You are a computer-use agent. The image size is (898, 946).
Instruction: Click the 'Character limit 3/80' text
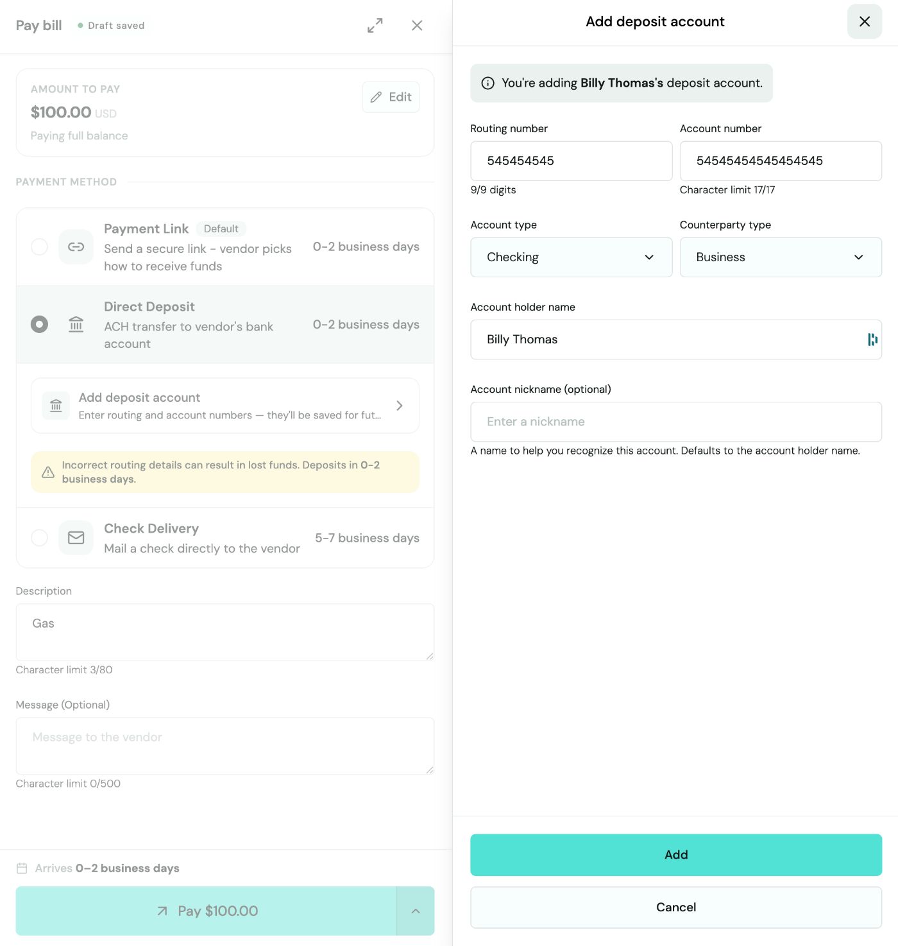[x=64, y=670]
